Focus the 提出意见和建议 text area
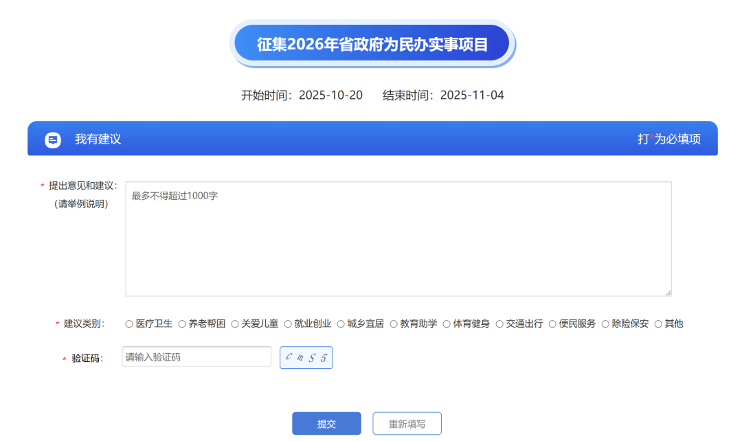The height and width of the screenshot is (441, 742). click(398, 239)
